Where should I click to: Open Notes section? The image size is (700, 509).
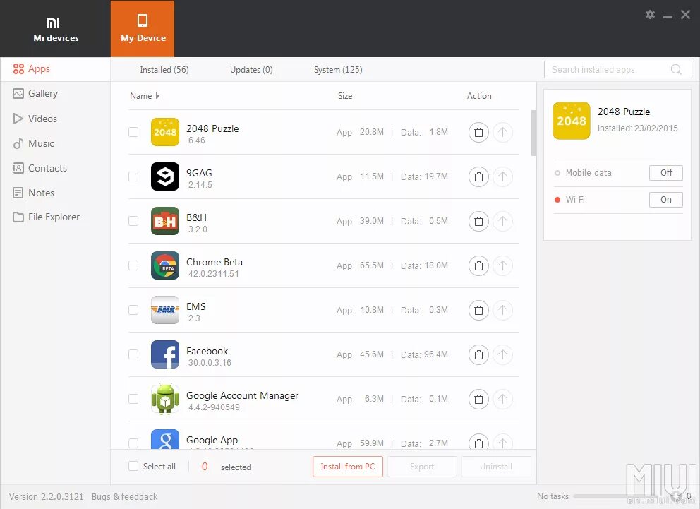click(55, 193)
